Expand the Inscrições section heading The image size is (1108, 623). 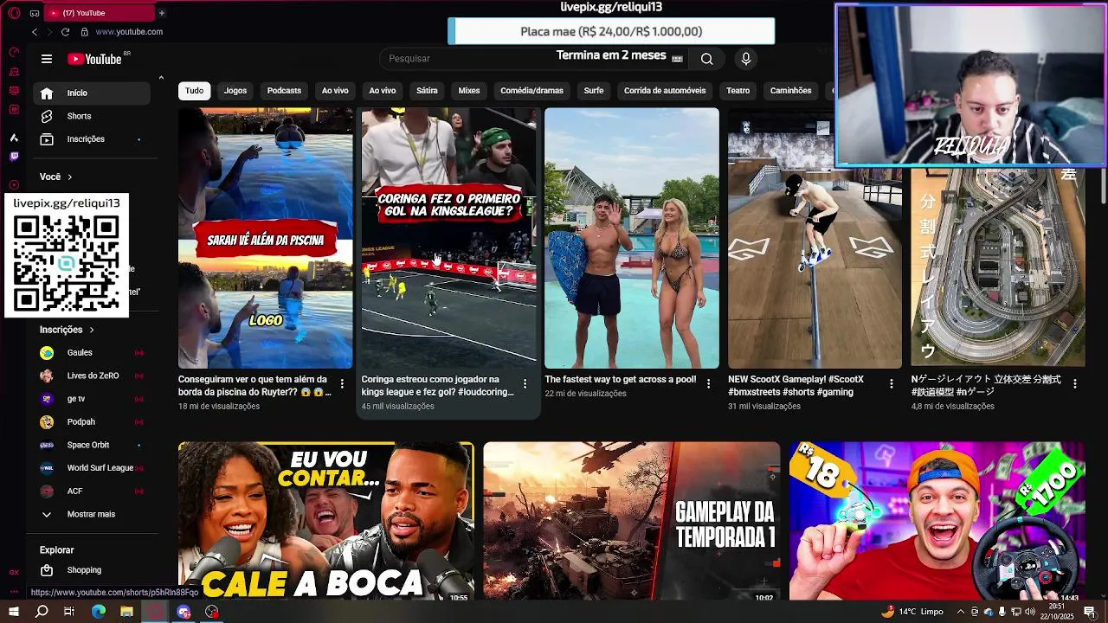pos(67,330)
